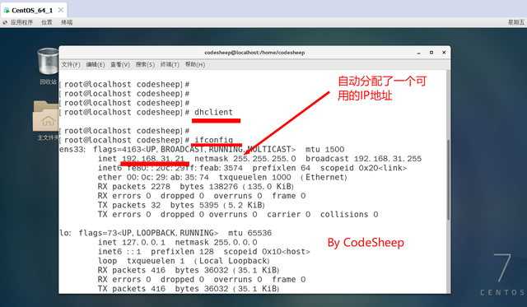
Task: Close the CentOS_64_1 tab
Action: (x=61, y=10)
